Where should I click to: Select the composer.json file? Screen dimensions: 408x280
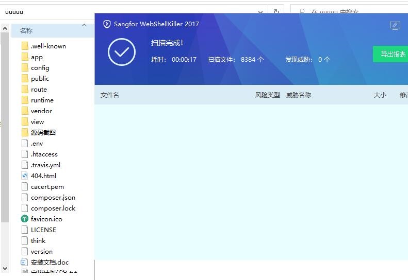tap(53, 197)
